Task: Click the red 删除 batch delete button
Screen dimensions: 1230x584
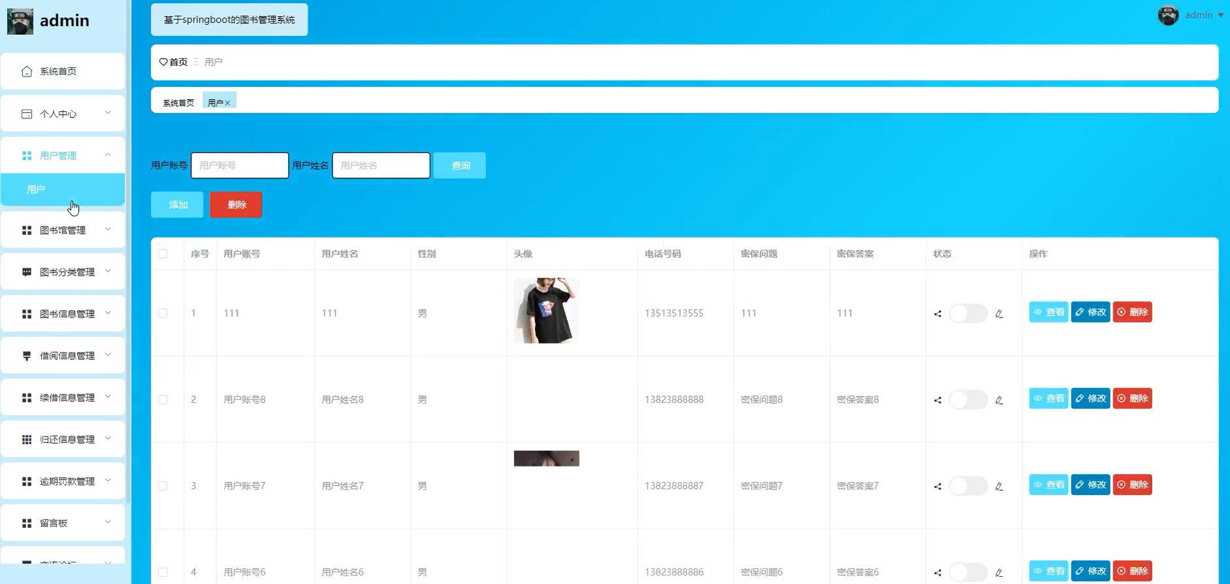Action: tap(236, 204)
